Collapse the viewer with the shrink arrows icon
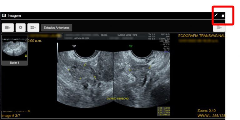This screenshot has width=240, height=120. [x=216, y=15]
